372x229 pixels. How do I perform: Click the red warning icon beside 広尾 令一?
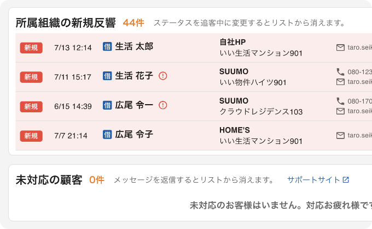[x=163, y=105]
